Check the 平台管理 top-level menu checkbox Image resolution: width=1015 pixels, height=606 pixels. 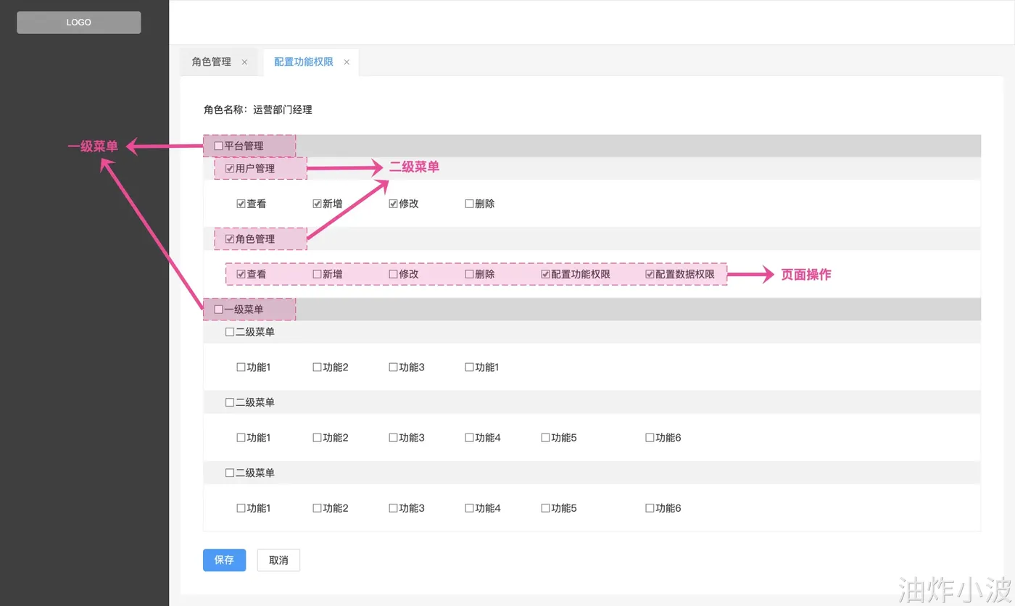tap(219, 146)
